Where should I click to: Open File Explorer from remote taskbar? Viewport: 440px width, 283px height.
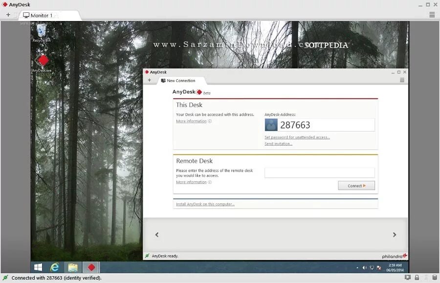(x=73, y=267)
